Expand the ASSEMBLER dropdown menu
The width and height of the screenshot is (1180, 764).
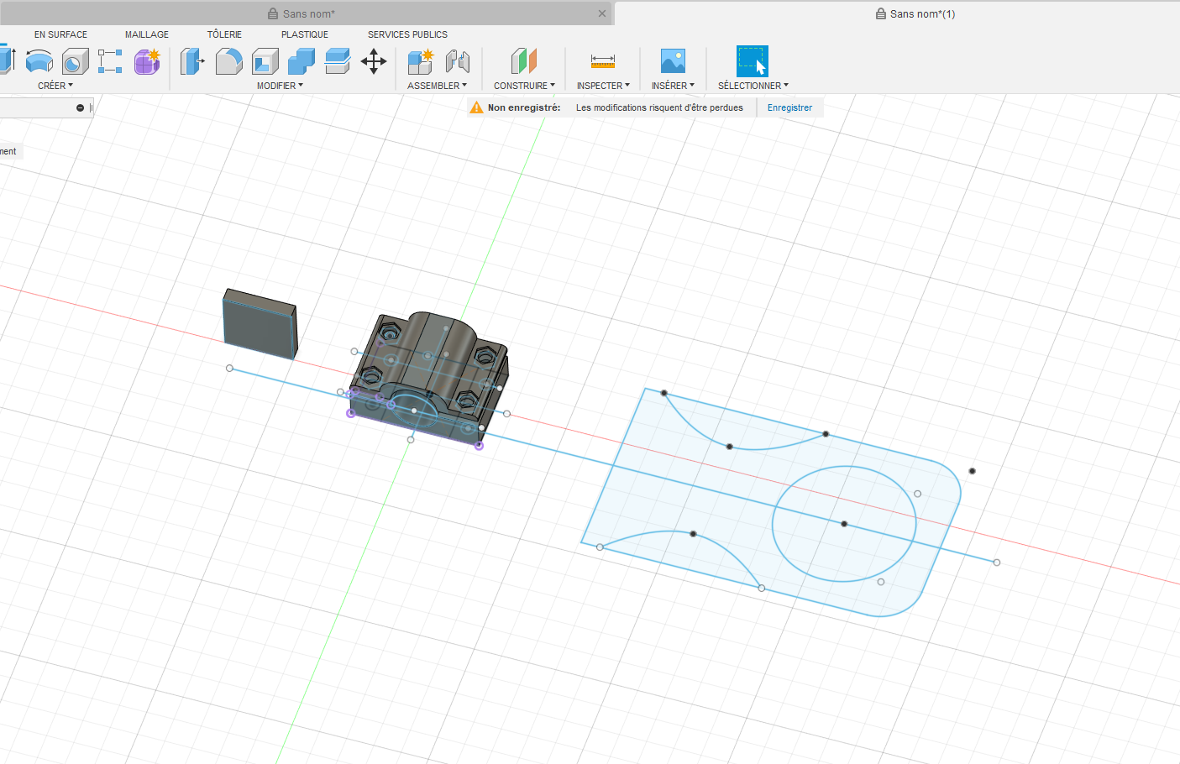coord(437,86)
